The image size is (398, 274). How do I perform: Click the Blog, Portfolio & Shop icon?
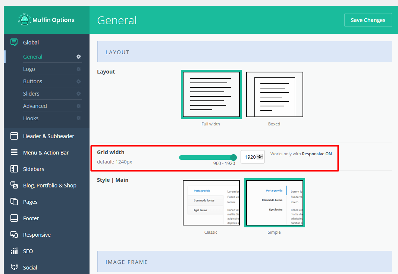14,185
